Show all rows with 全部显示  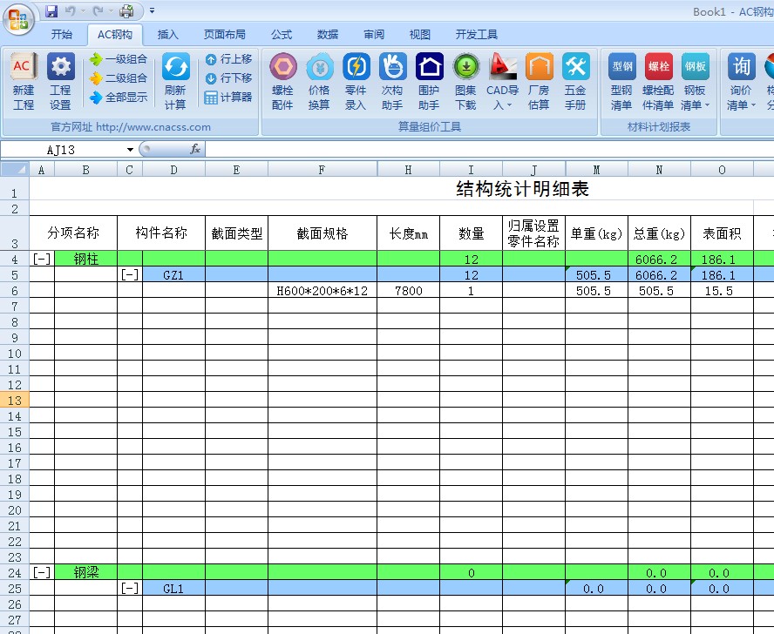point(119,98)
